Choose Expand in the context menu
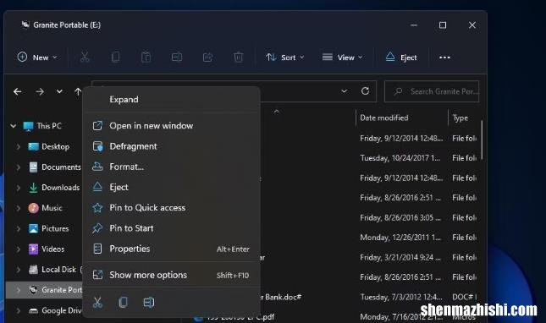Viewport: 546px width, 323px height. point(172,100)
